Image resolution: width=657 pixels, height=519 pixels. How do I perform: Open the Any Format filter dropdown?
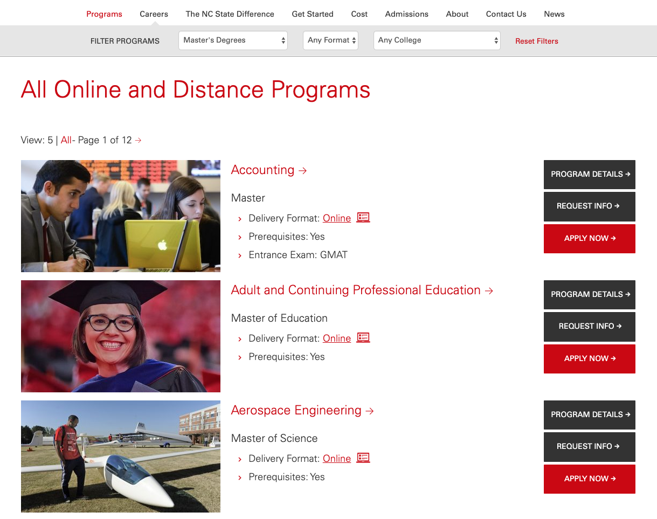[330, 40]
